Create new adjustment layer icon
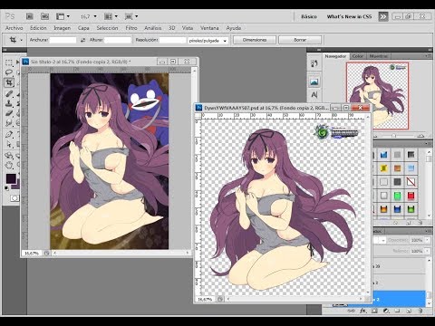 tap(386, 311)
